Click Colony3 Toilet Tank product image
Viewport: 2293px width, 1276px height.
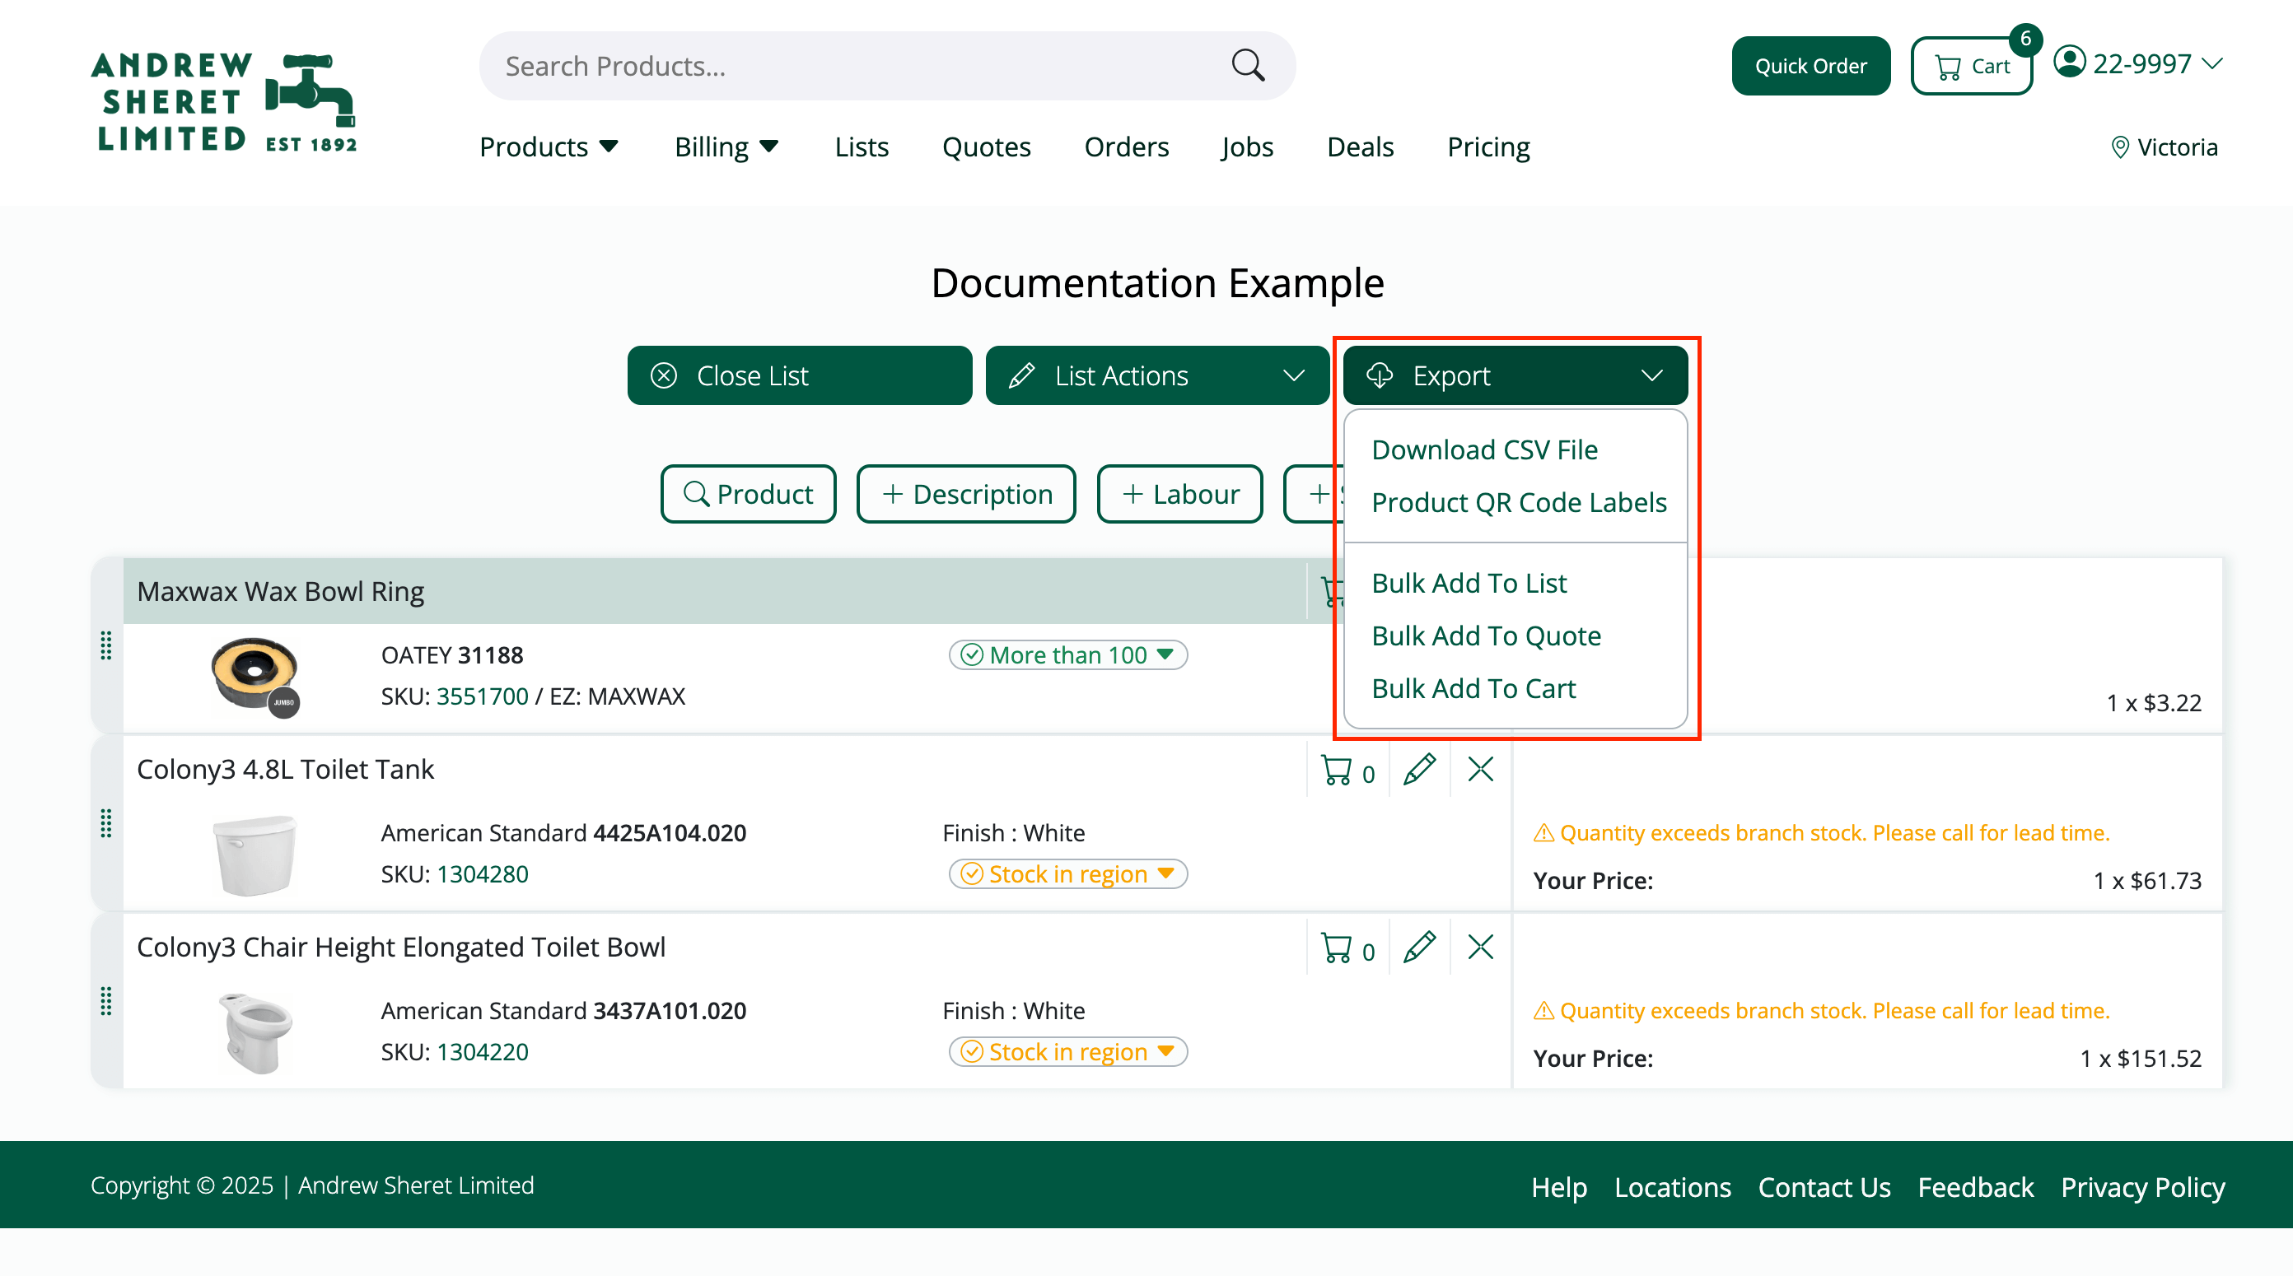(x=255, y=855)
